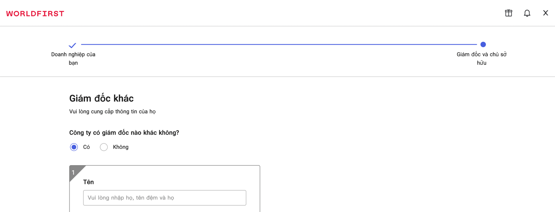555x212 pixels.
Task: Close the form with the X icon
Action: coord(545,13)
